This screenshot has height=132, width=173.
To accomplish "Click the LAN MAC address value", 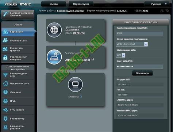I will coord(128,105).
